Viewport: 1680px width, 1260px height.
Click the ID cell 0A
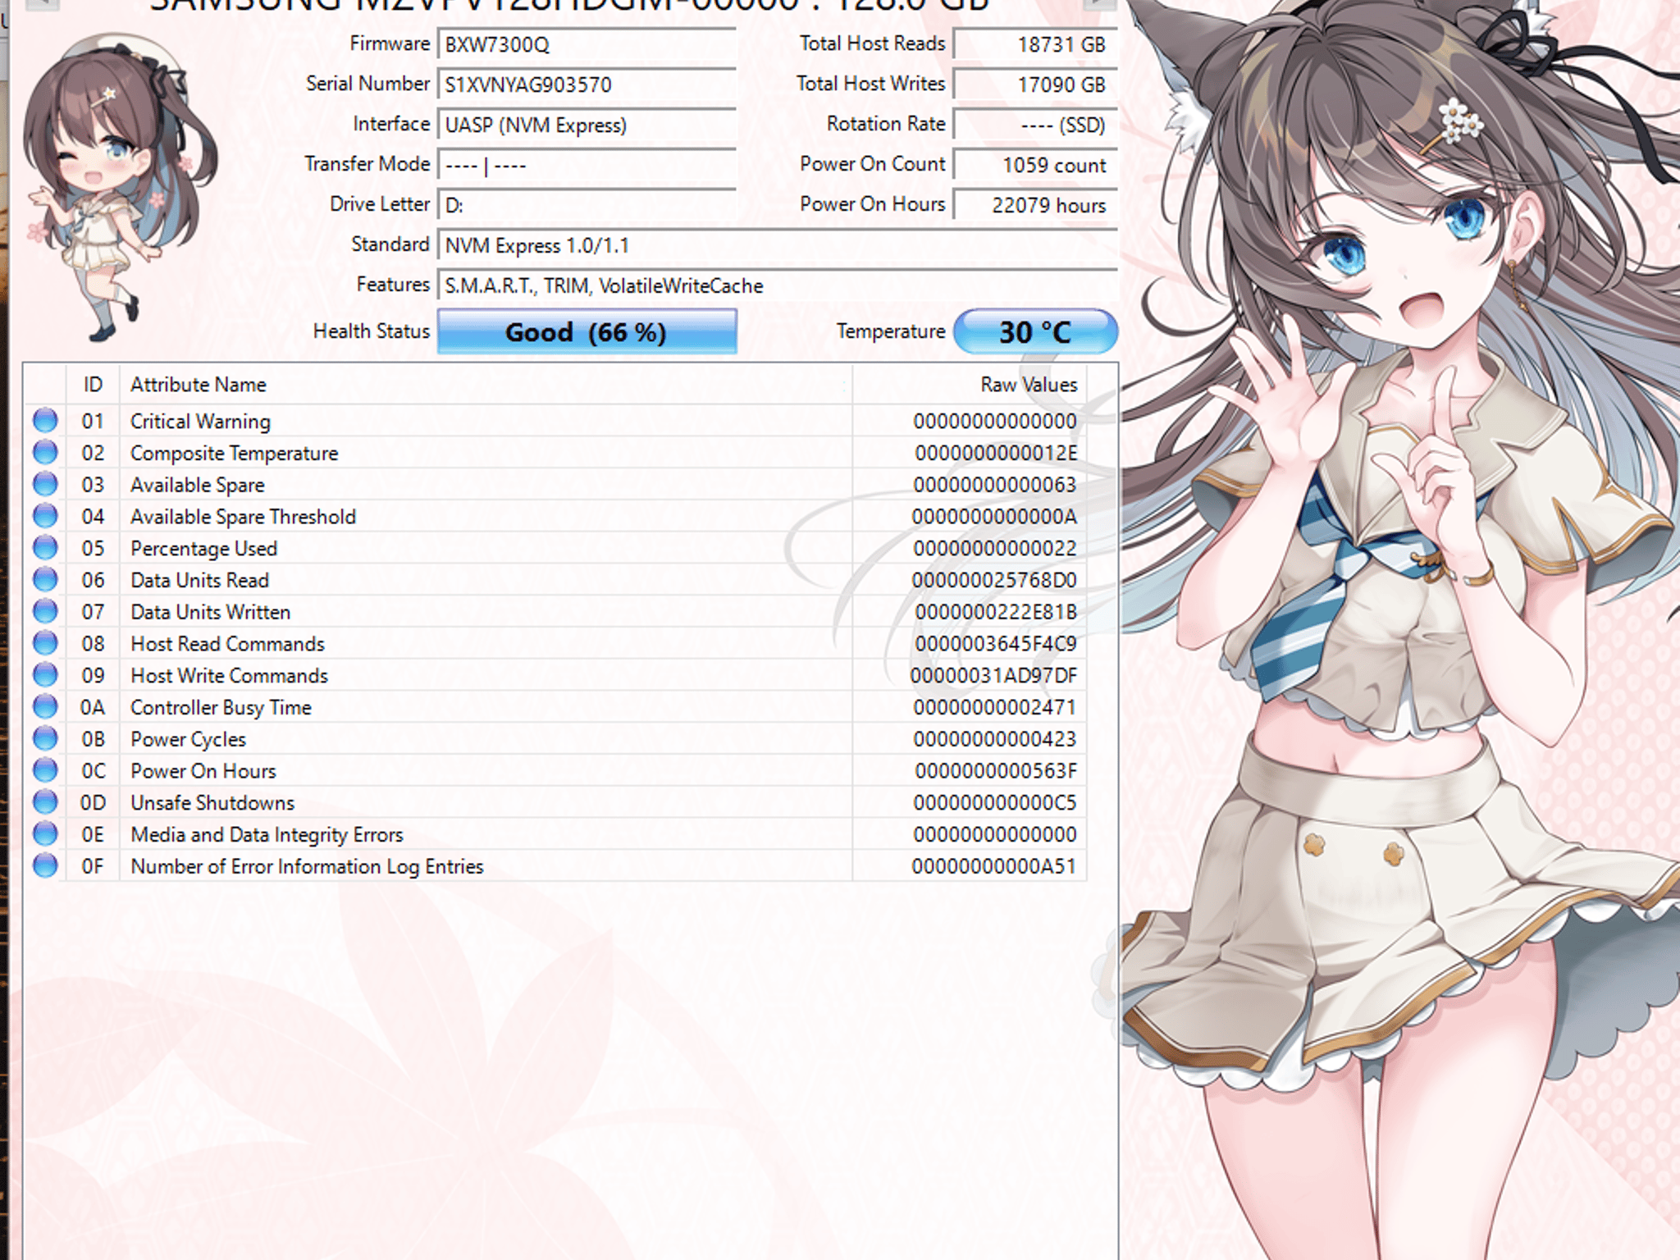coord(93,708)
